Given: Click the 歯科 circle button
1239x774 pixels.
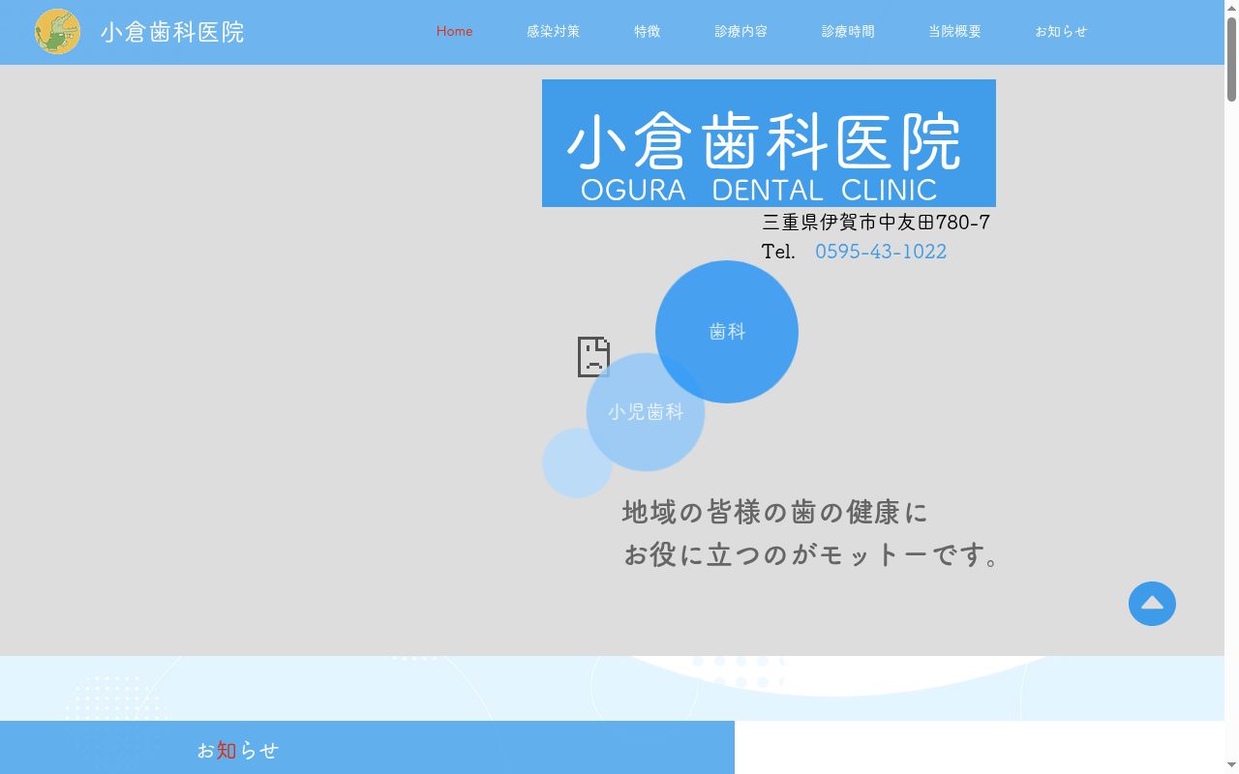Looking at the screenshot, I should (727, 332).
